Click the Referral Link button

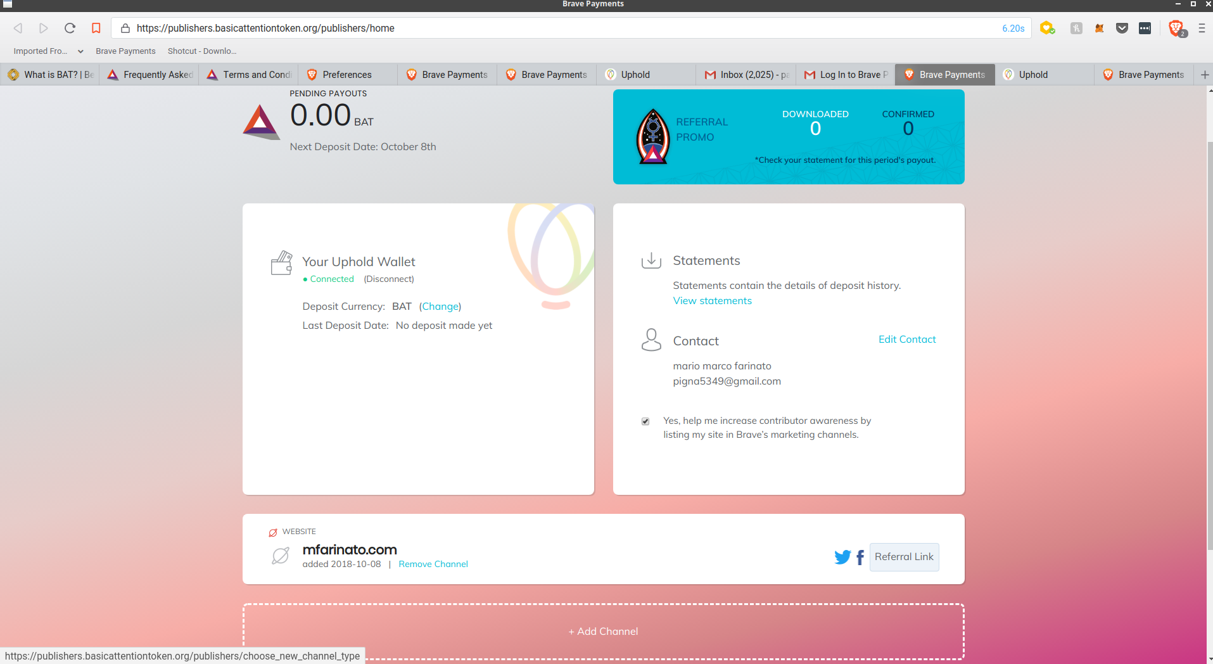coord(904,557)
